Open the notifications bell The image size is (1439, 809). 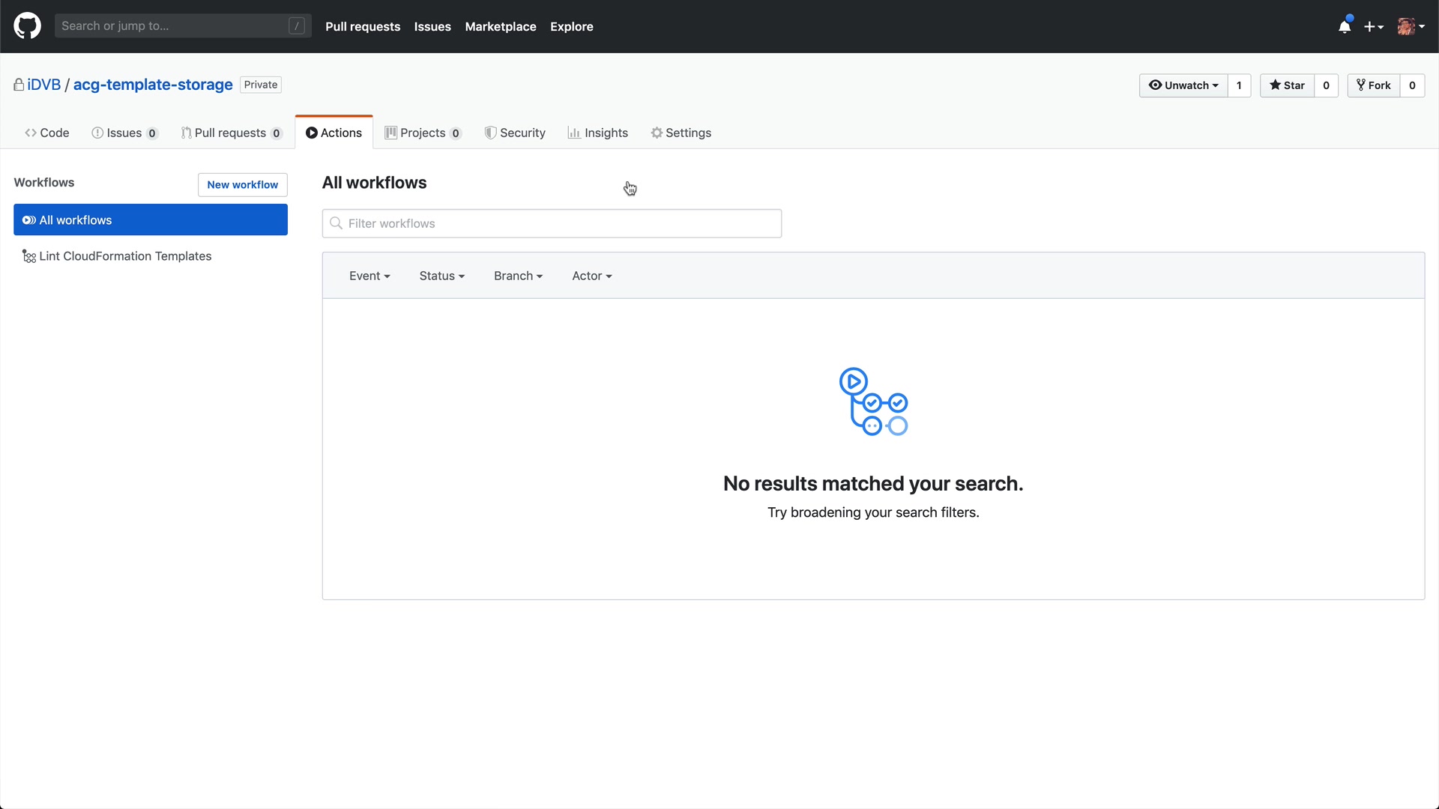point(1345,27)
